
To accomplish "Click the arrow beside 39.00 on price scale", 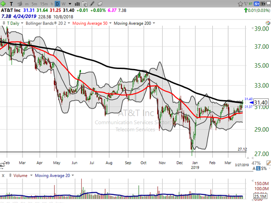I will [252, 28].
